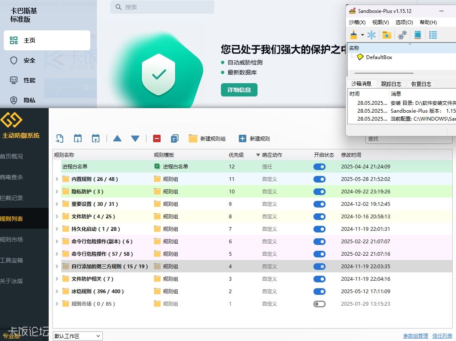The image size is (456, 341).
Task: Open the Sandboxie 视图(V) menu
Action: coord(380,22)
